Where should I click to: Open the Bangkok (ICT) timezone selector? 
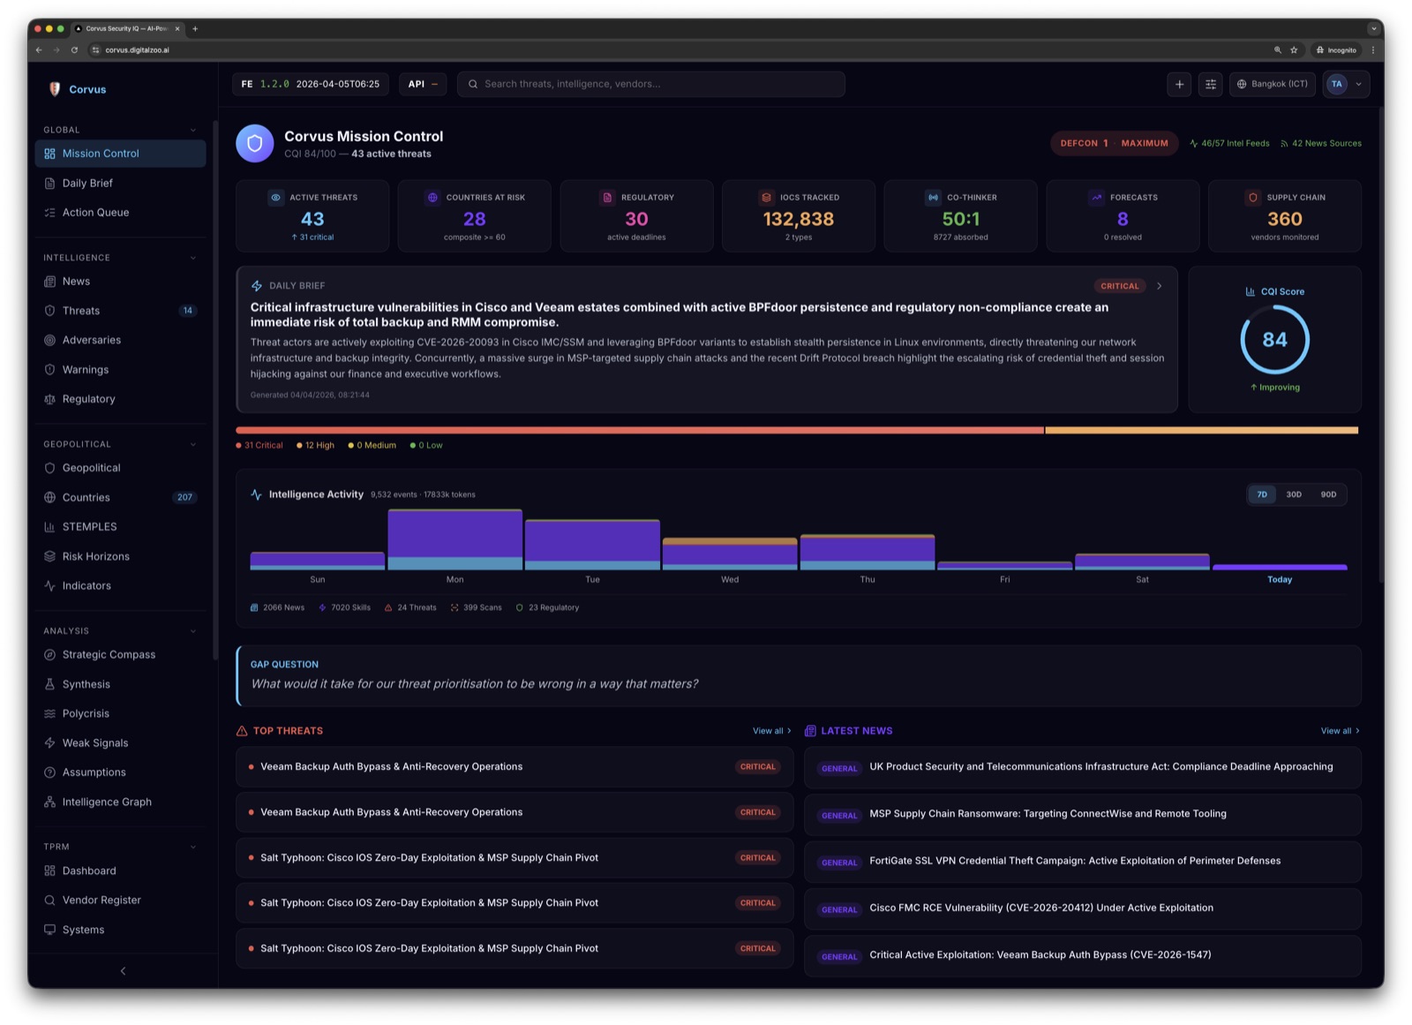[x=1273, y=84]
